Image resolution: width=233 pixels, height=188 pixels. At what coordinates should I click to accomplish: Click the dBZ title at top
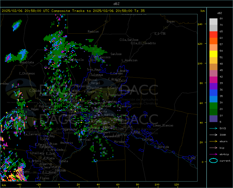(x=116, y=4)
